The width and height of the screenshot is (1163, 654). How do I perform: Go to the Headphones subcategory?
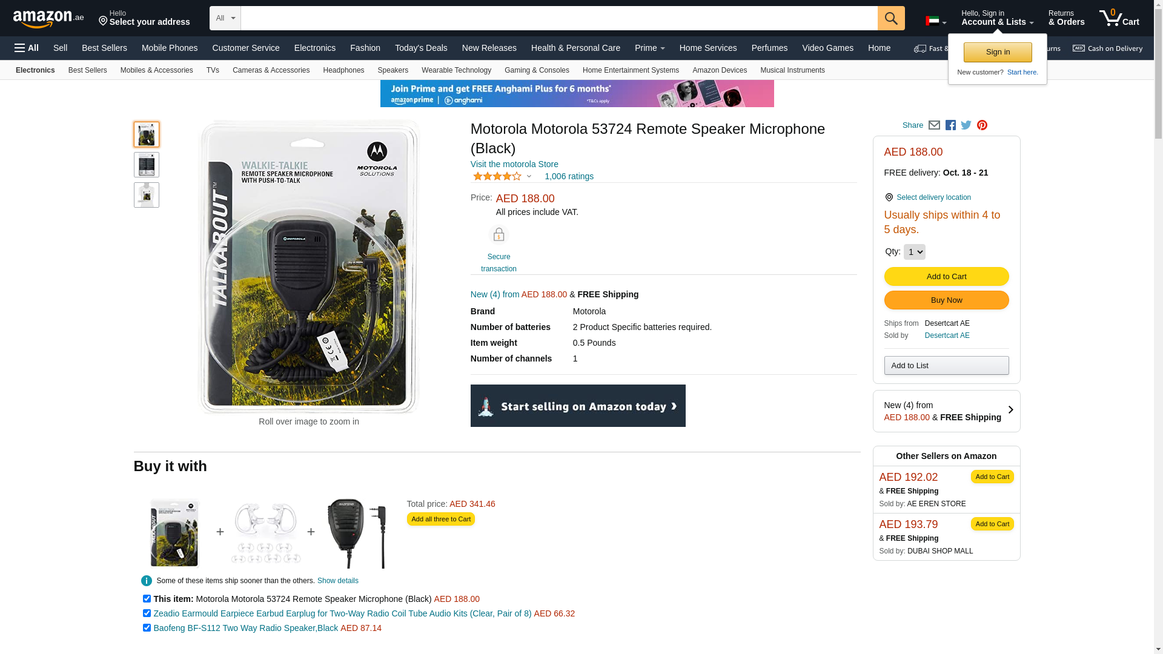tap(343, 70)
